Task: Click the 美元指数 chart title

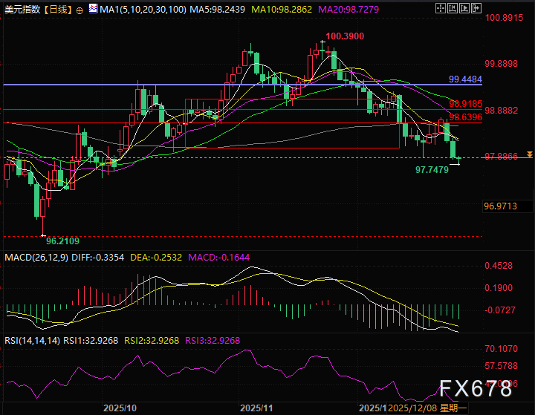Action: pyautogui.click(x=22, y=7)
